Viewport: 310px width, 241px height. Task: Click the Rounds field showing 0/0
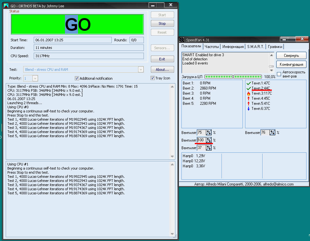pos(137,40)
